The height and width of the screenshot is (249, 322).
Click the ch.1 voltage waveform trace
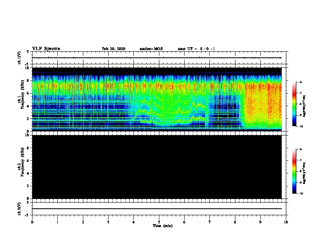tap(157, 58)
